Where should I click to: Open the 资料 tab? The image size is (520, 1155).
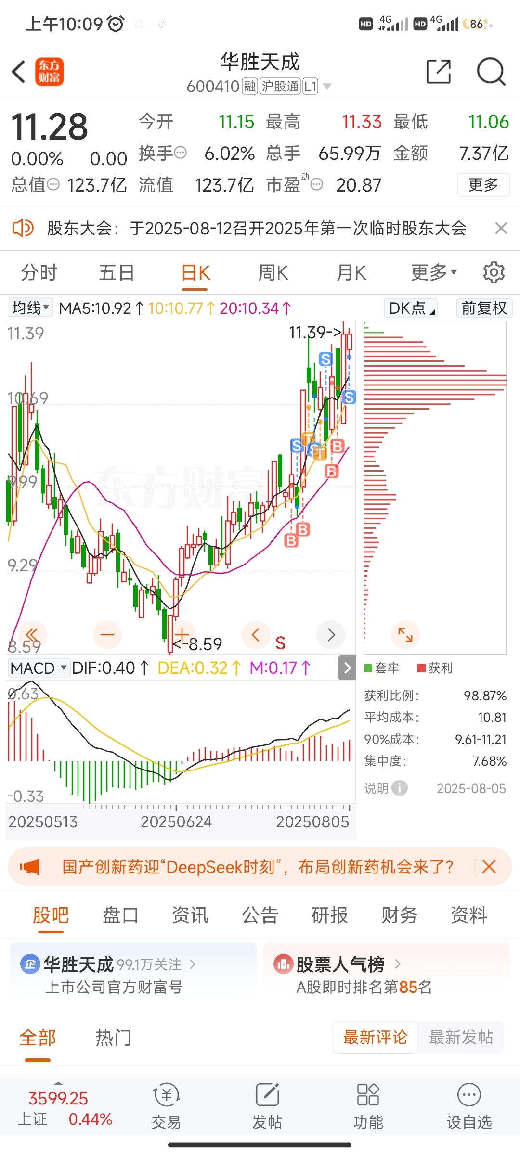(469, 915)
